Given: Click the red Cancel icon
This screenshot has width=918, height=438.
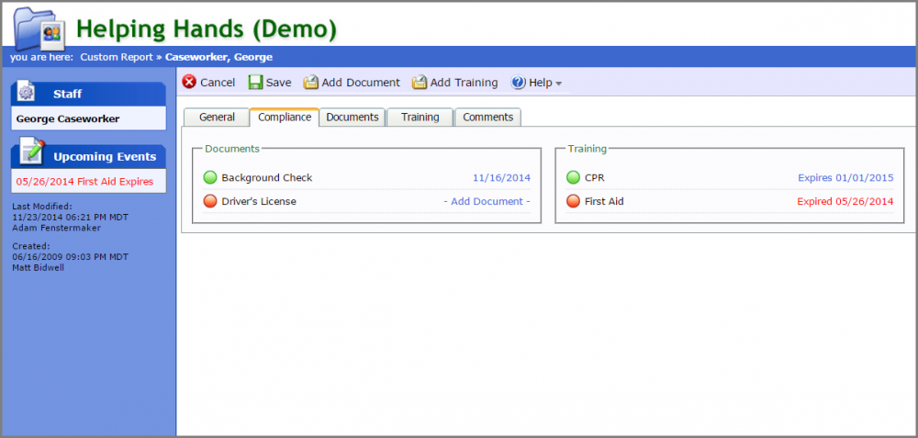Looking at the screenshot, I should point(189,82).
